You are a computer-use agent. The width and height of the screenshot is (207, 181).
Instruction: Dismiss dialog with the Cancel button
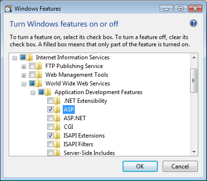click(x=180, y=167)
